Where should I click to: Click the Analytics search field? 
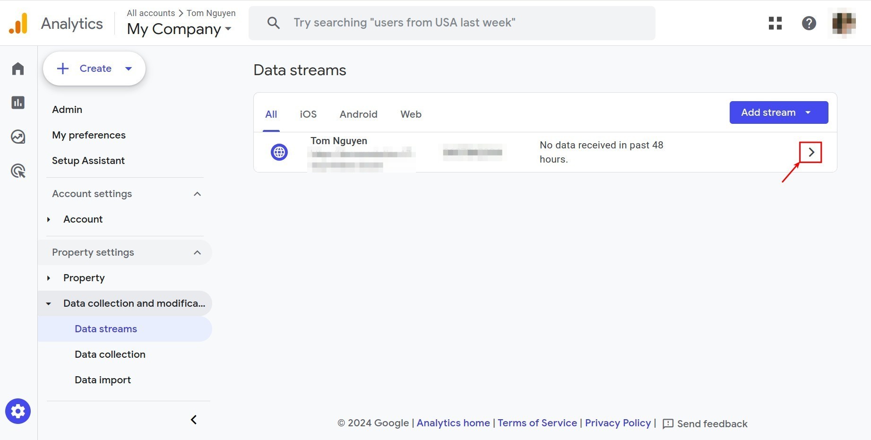(452, 23)
